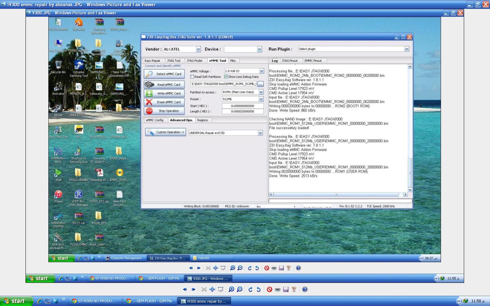Click Zoom Out in the 9300.JPG viewer toolbar

coord(240,268)
